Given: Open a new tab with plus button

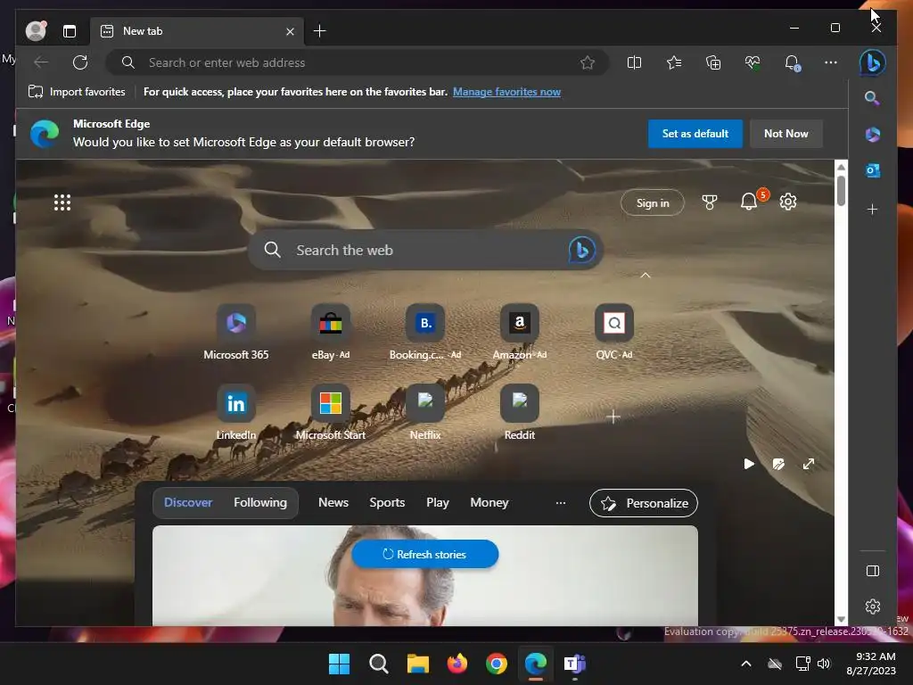Looking at the screenshot, I should click(x=320, y=31).
